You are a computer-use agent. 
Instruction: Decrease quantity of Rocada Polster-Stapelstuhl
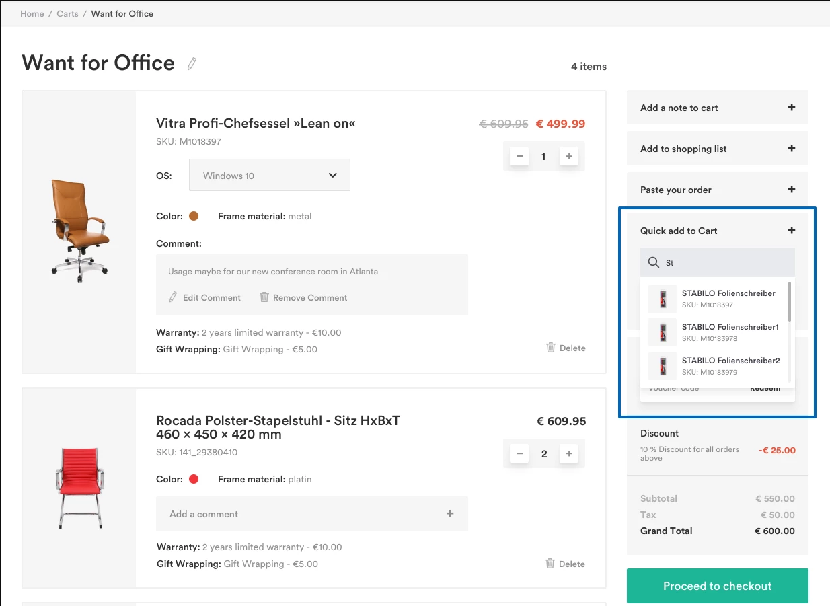tap(519, 453)
